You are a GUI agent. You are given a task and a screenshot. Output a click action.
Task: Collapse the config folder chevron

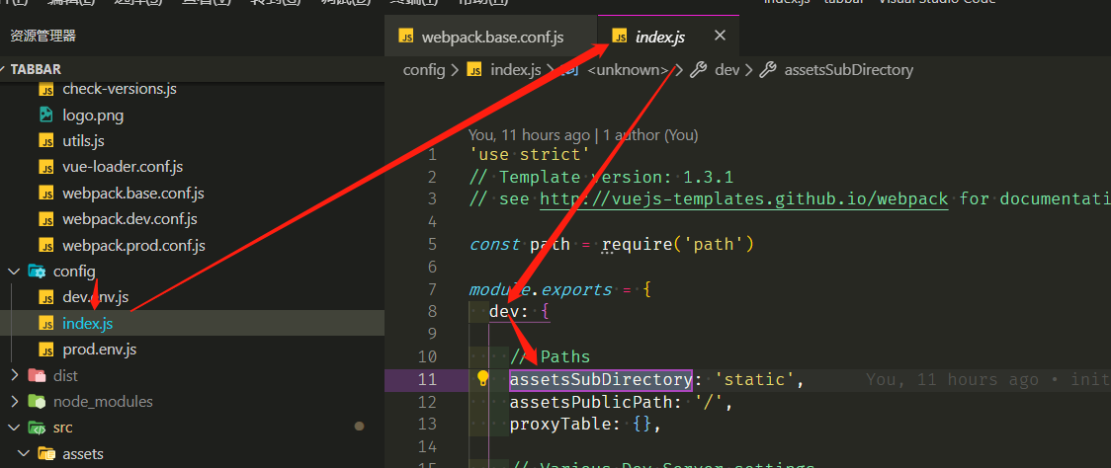(15, 272)
